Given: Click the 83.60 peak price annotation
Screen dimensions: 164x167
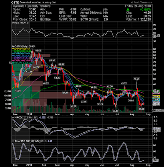Looking at the screenshot, I should (38, 51).
